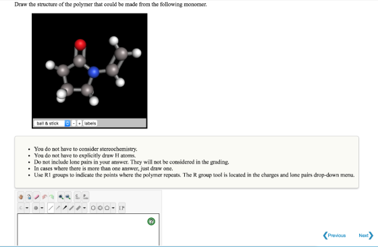Open the charges and lone pairs dropdown
The height and width of the screenshot is (247, 378).
(x=42, y=208)
